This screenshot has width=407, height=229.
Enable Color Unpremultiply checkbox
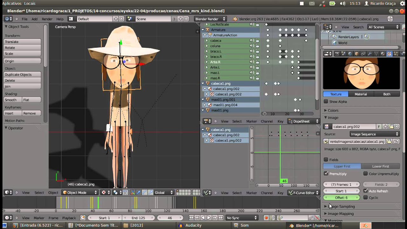pyautogui.click(x=365, y=174)
